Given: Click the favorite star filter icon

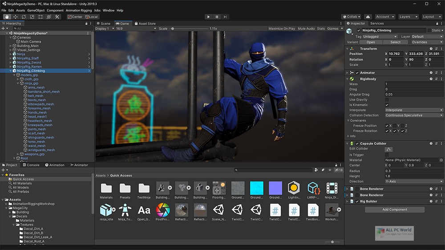Looking at the screenshot, I should point(329,170).
